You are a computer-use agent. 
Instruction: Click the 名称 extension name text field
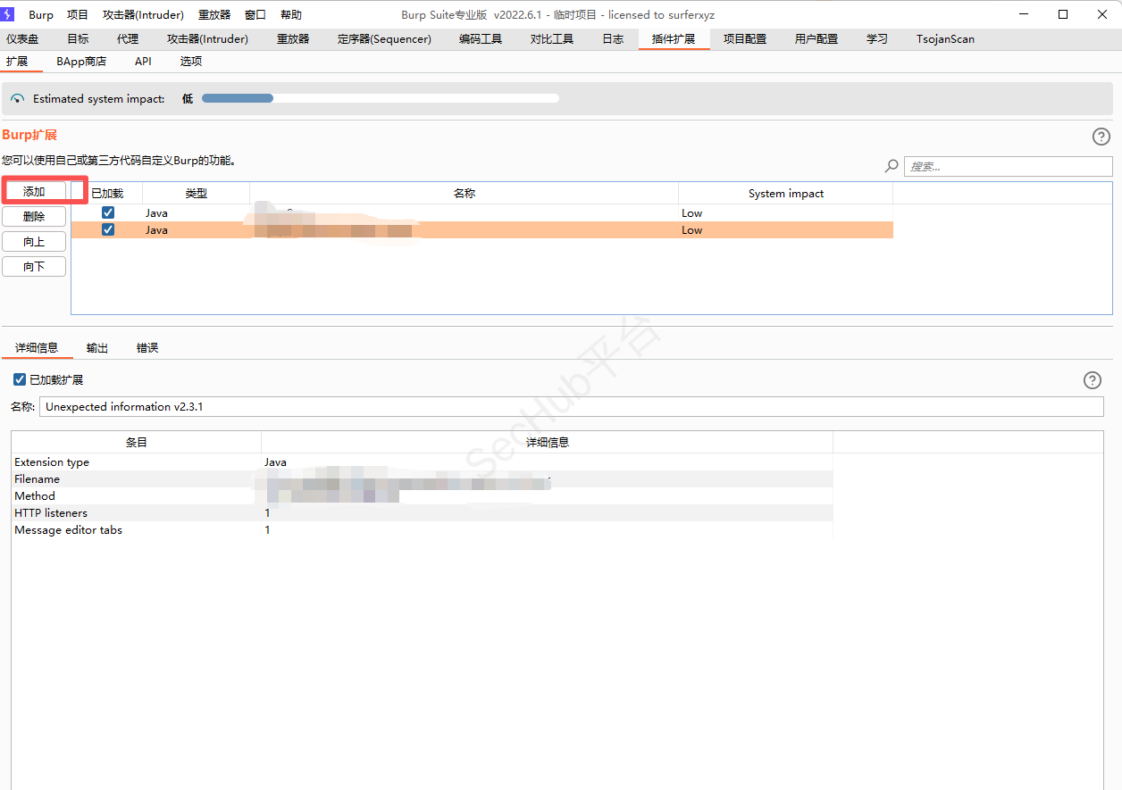tap(571, 407)
